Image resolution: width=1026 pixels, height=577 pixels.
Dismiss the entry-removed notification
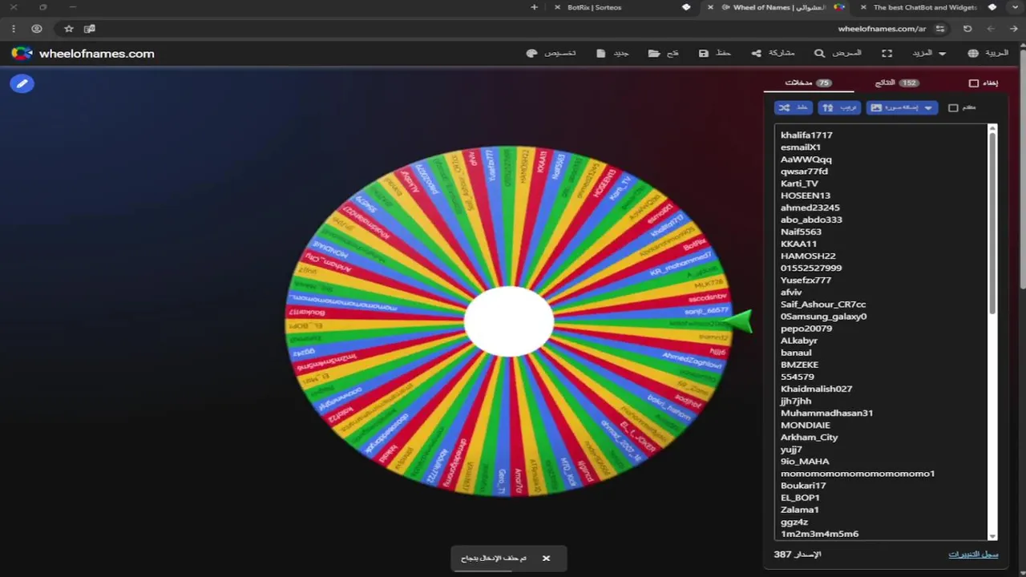[546, 558]
